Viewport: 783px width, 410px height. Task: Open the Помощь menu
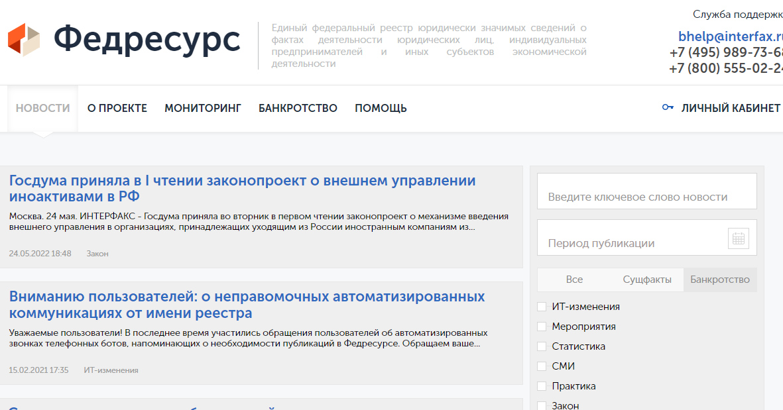pos(381,108)
